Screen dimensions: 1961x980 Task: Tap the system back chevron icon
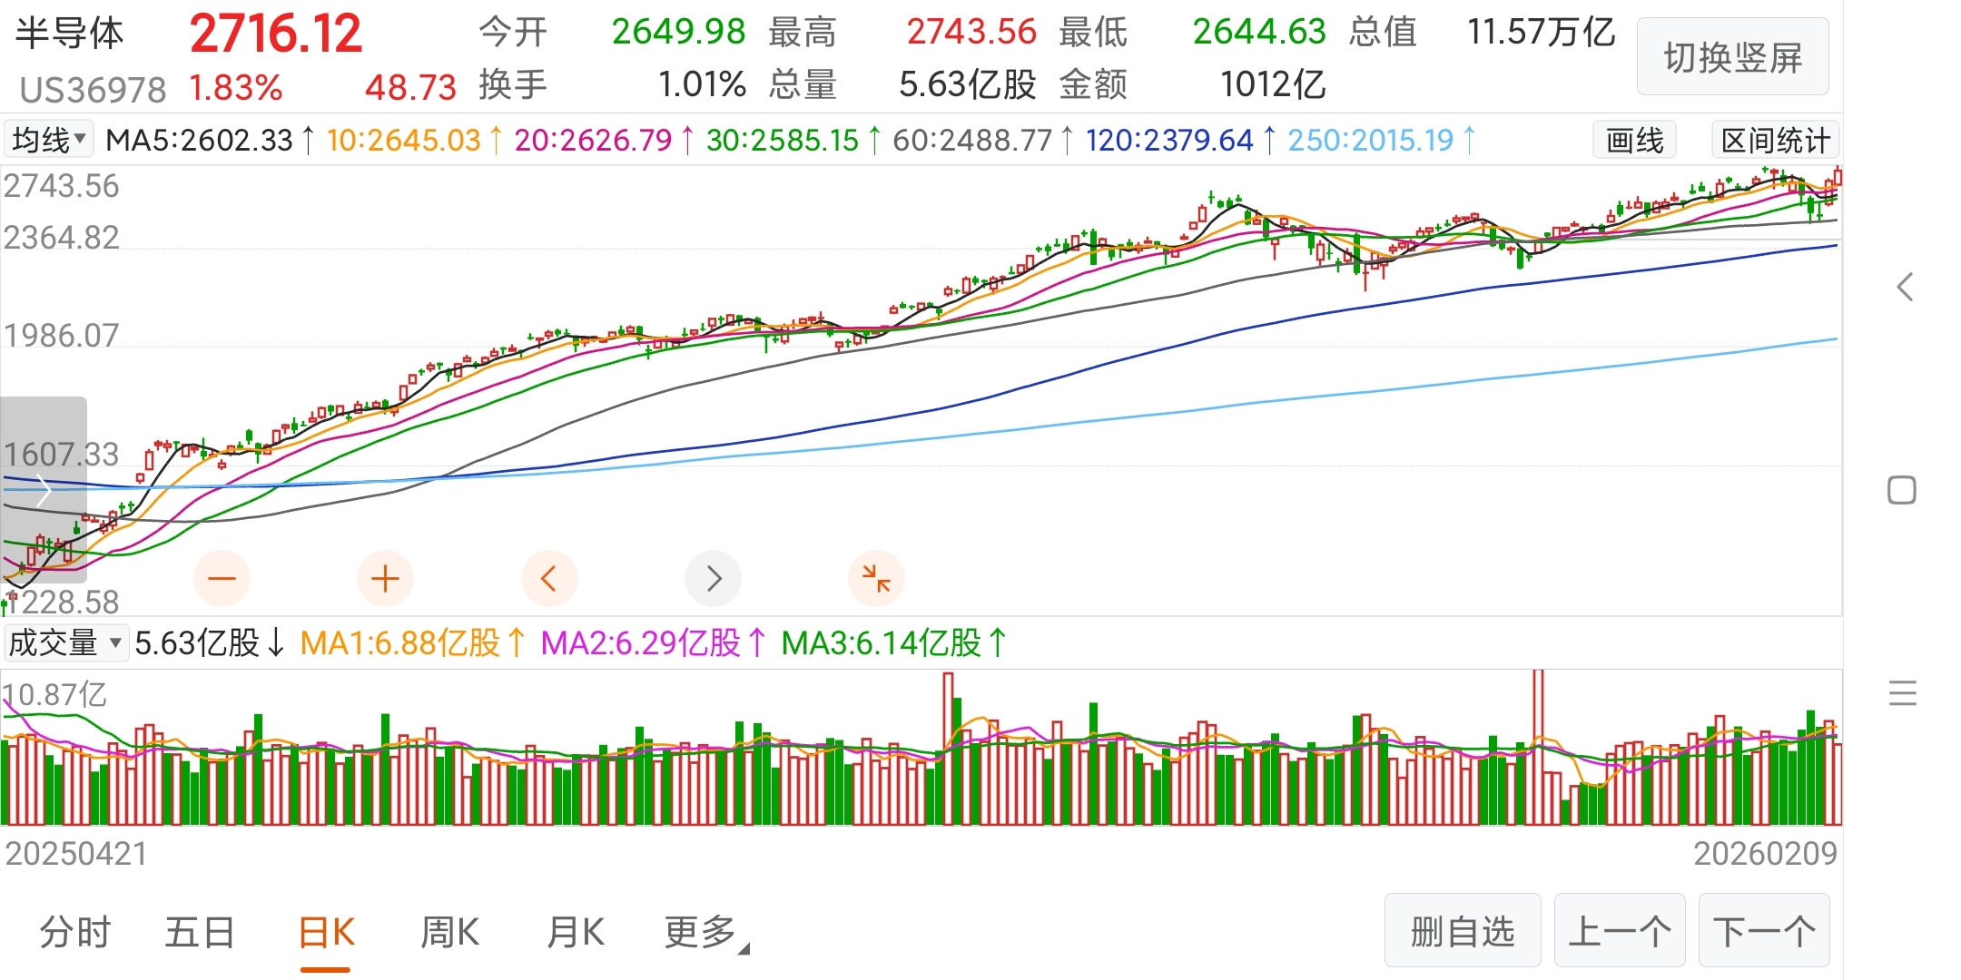click(1905, 288)
